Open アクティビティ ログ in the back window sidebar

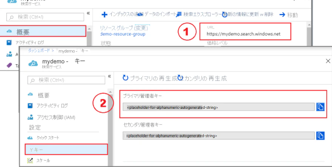click(29, 43)
